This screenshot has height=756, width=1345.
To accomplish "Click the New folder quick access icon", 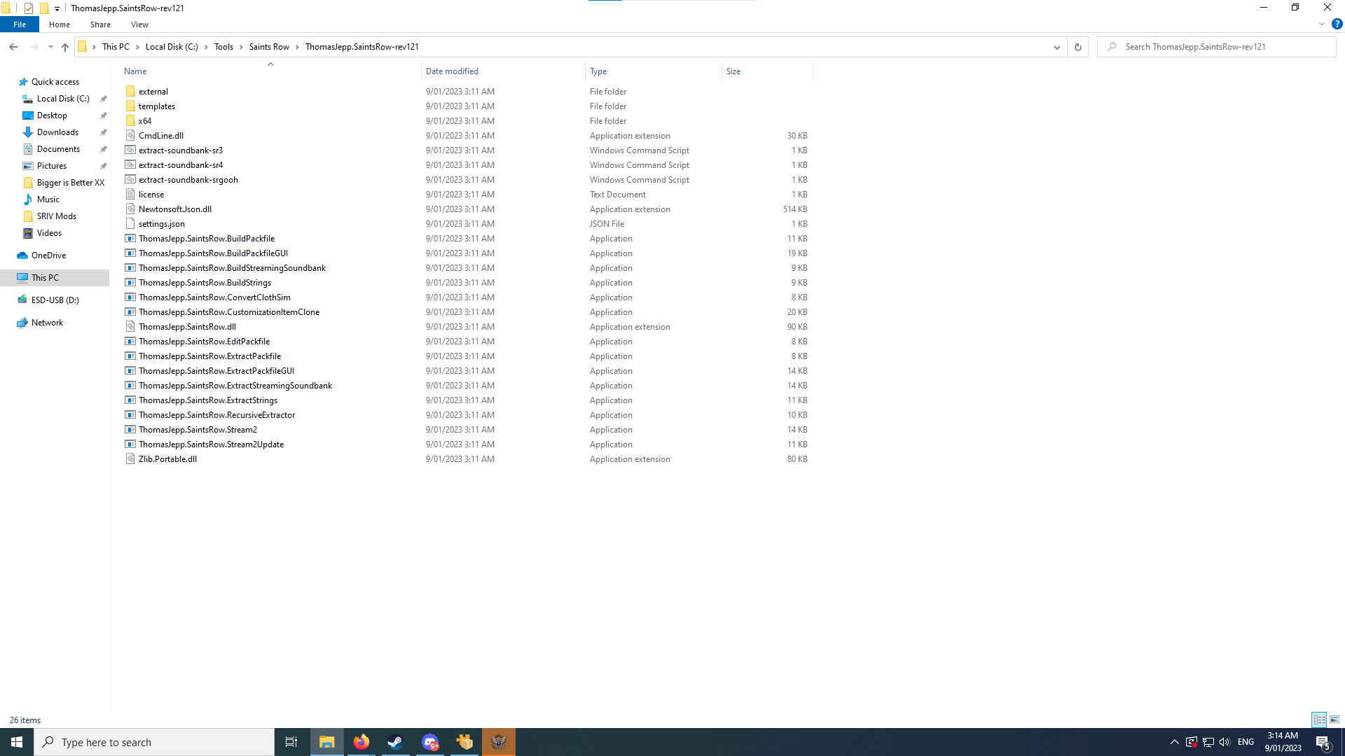I will pos(44,8).
